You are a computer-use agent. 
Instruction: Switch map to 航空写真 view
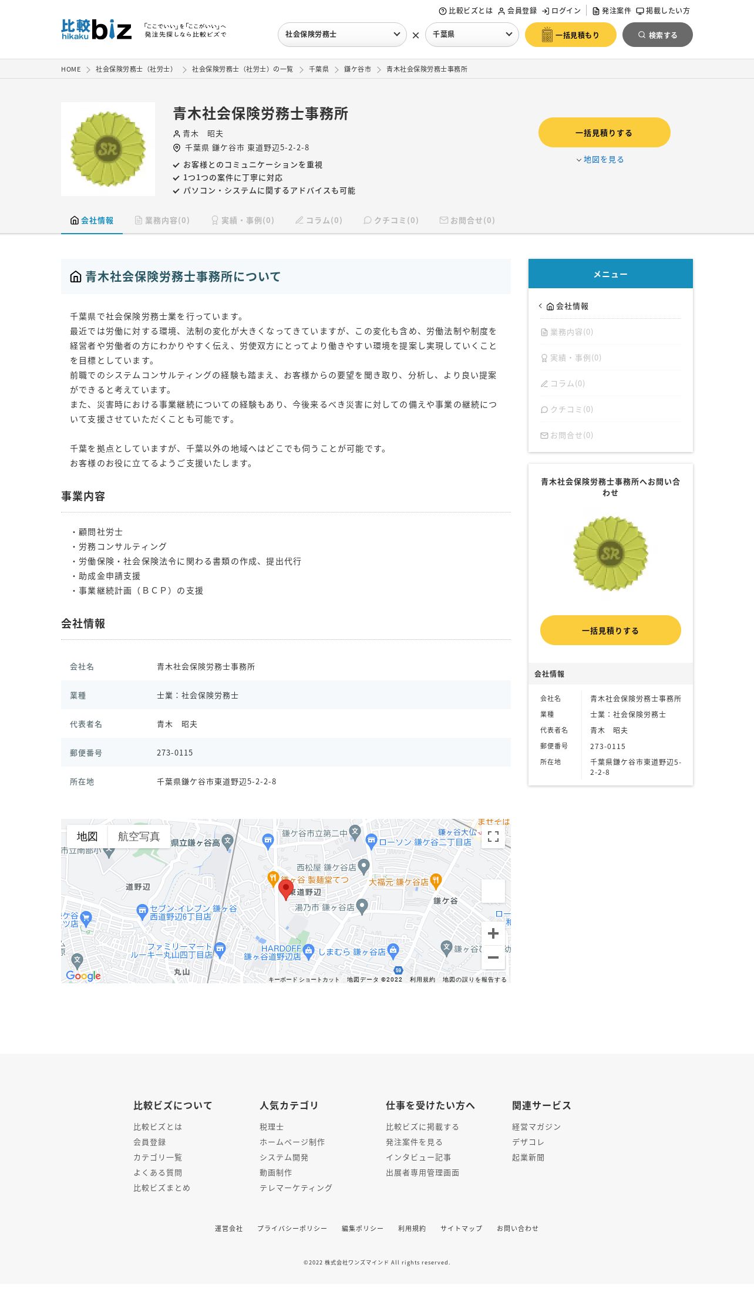[x=139, y=837]
